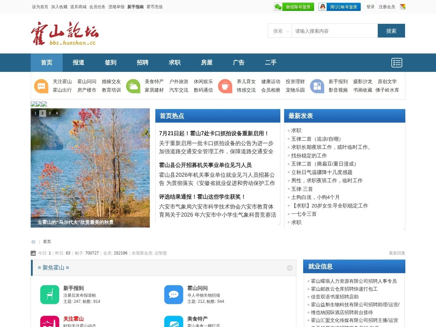Click the home icon in breadcrumb

33,242
